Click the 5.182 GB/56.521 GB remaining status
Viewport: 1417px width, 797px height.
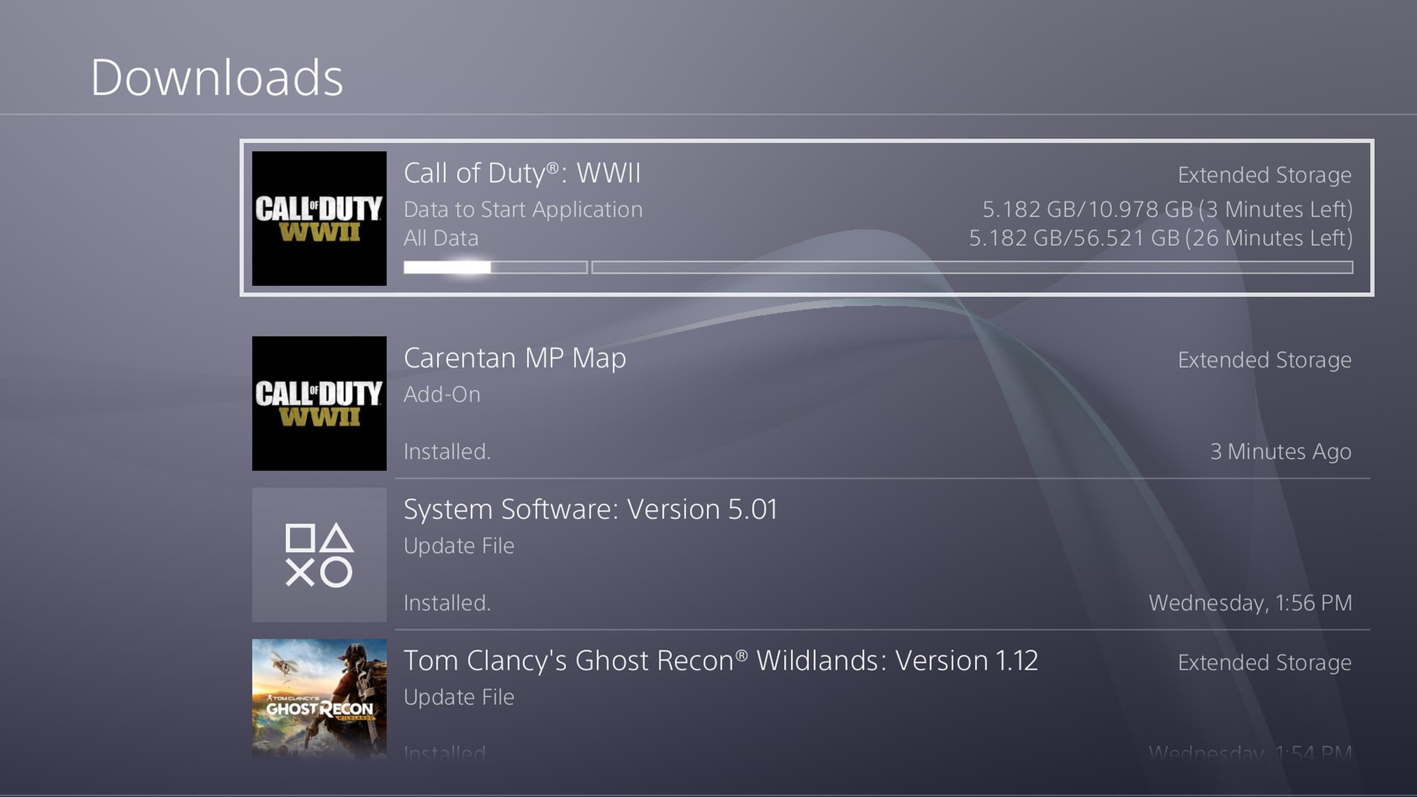click(x=1161, y=238)
